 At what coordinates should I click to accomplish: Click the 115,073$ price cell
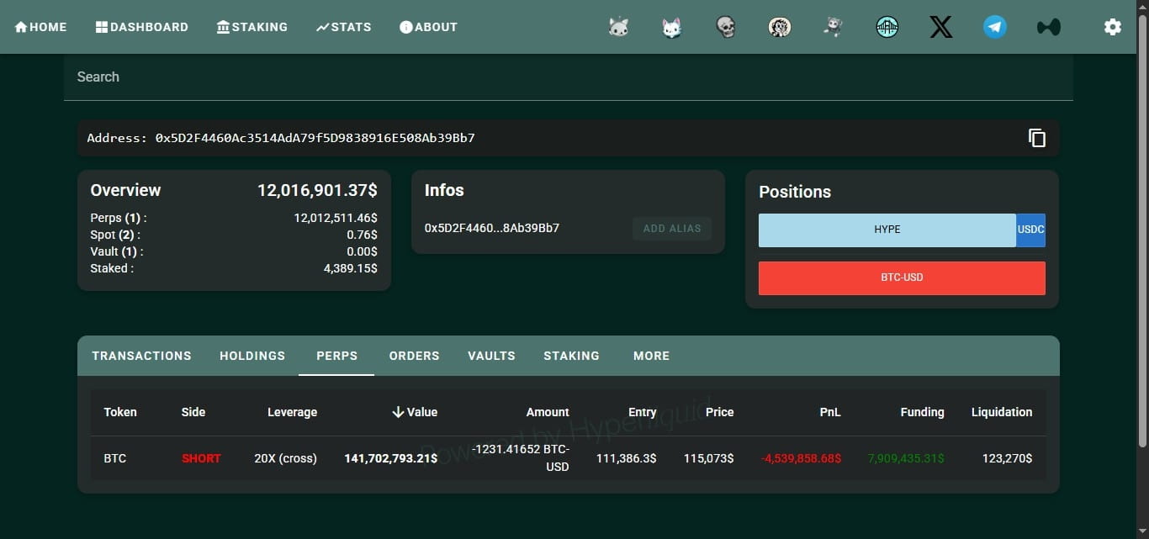707,459
